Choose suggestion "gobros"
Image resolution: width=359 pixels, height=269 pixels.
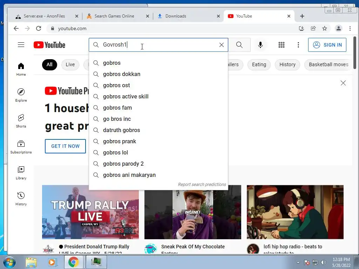click(158, 63)
